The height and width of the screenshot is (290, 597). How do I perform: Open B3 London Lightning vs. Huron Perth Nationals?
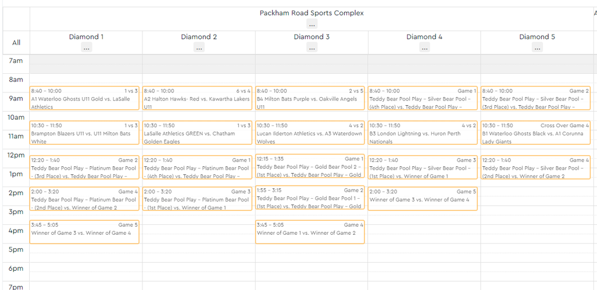[423, 133]
